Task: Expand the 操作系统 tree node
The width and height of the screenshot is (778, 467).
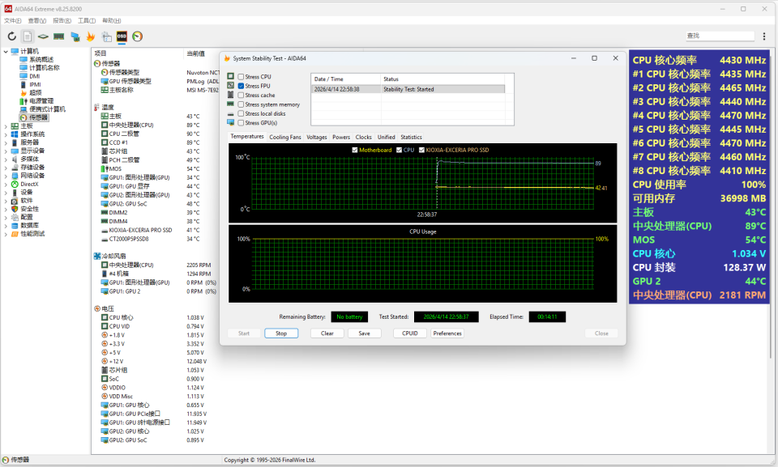Action: click(6, 134)
